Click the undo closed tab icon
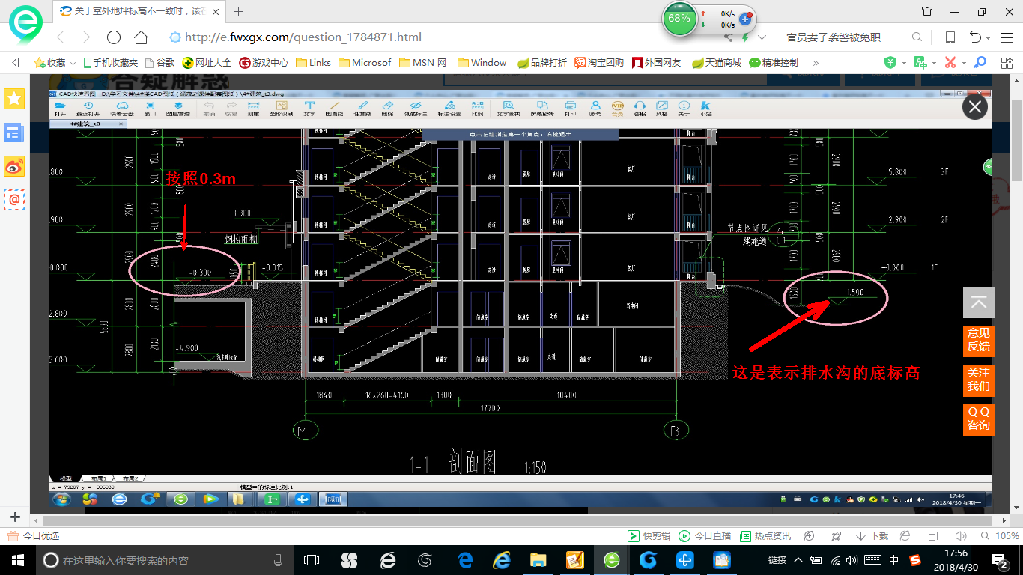 (x=975, y=37)
